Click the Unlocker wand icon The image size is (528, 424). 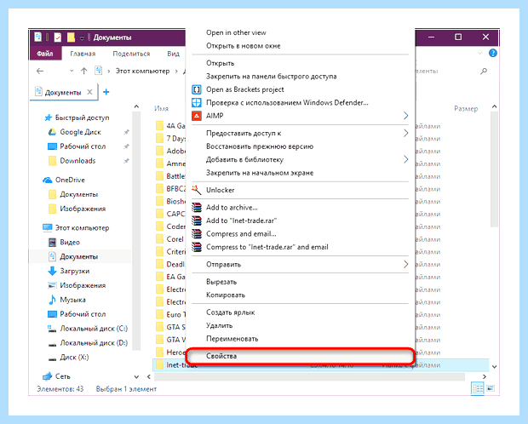(x=197, y=190)
